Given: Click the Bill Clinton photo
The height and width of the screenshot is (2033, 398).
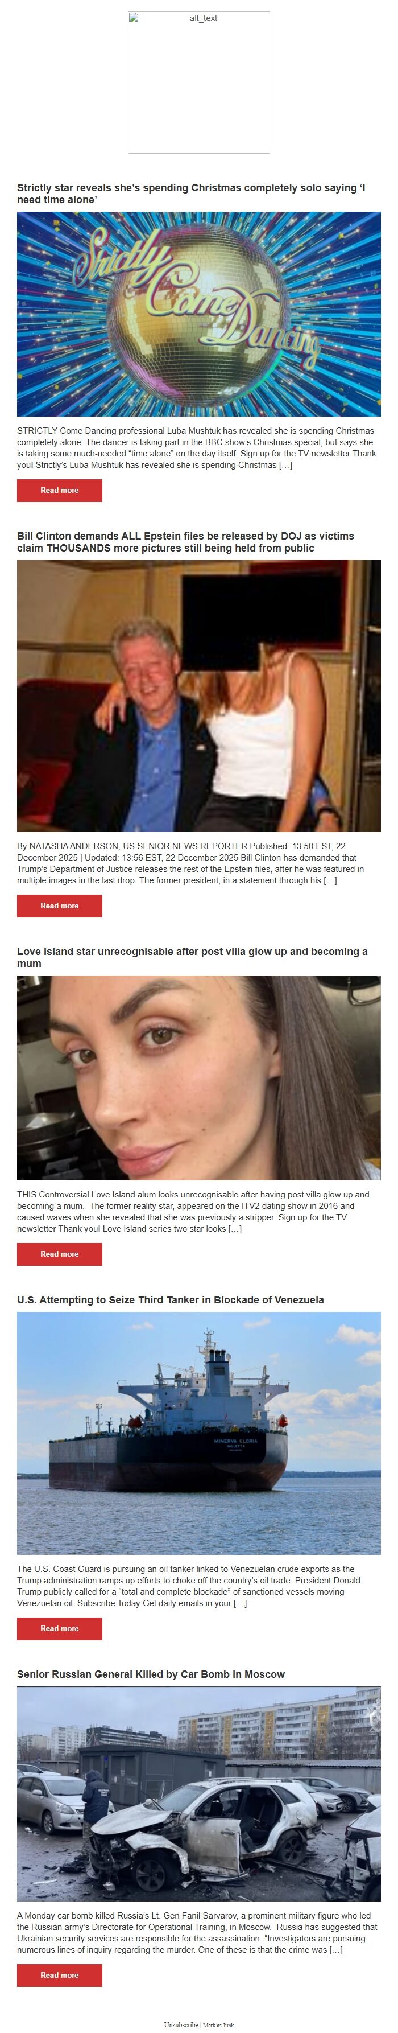Looking at the screenshot, I should (x=198, y=695).
